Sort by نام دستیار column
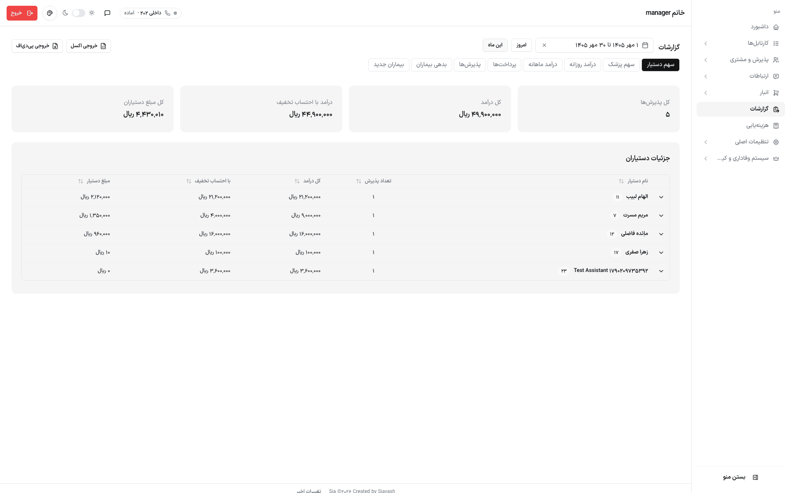 click(x=633, y=181)
